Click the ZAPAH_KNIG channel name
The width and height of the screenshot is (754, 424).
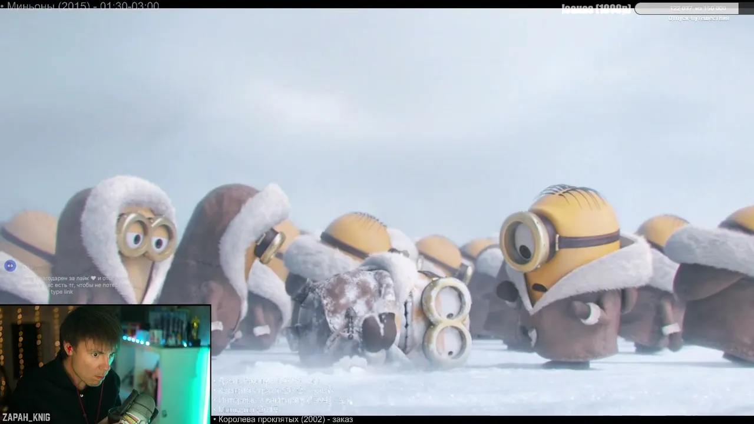26,418
